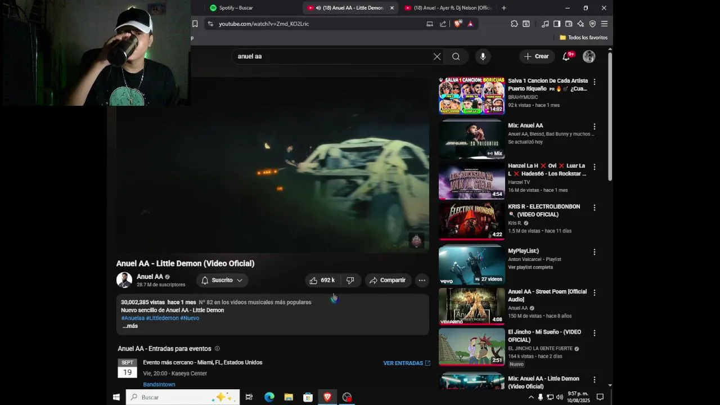Image resolution: width=720 pixels, height=405 pixels.
Task: Share this page from address bar
Action: (x=443, y=24)
